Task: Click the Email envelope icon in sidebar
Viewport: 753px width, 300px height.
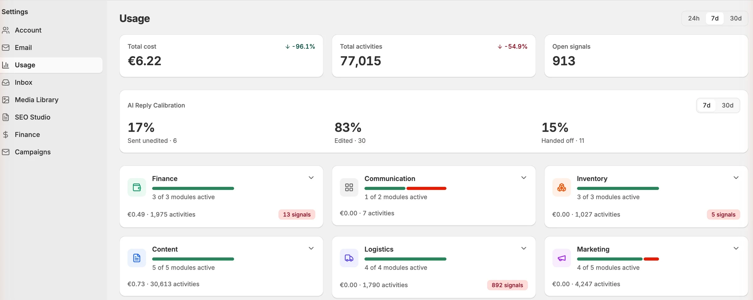Action: tap(6, 48)
